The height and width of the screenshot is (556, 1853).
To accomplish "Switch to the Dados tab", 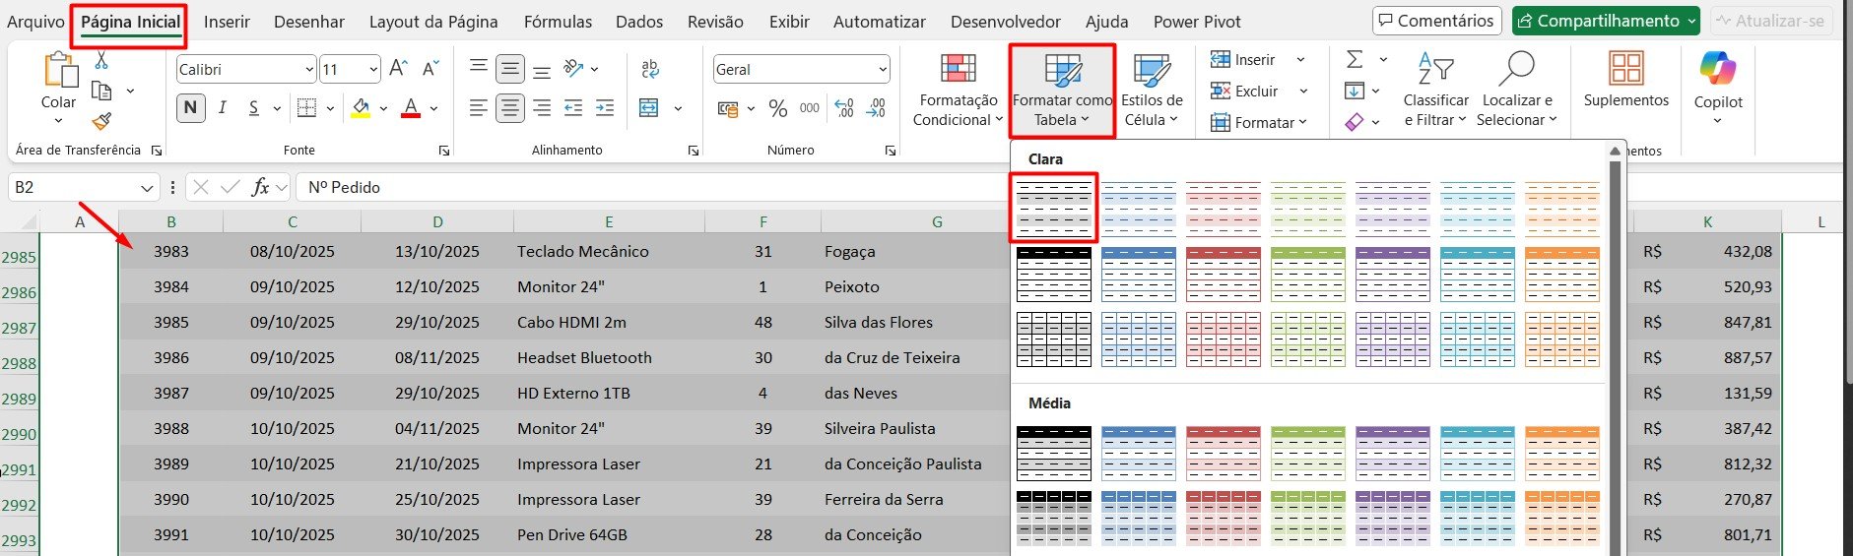I will pyautogui.click(x=639, y=22).
